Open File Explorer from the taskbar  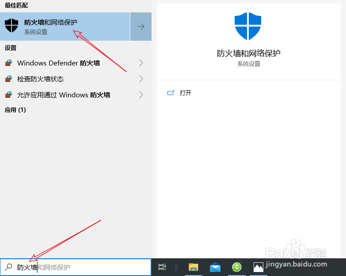(193, 267)
